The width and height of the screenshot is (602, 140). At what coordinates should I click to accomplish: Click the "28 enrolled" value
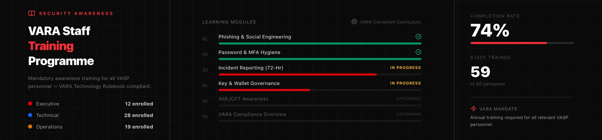tap(138, 115)
